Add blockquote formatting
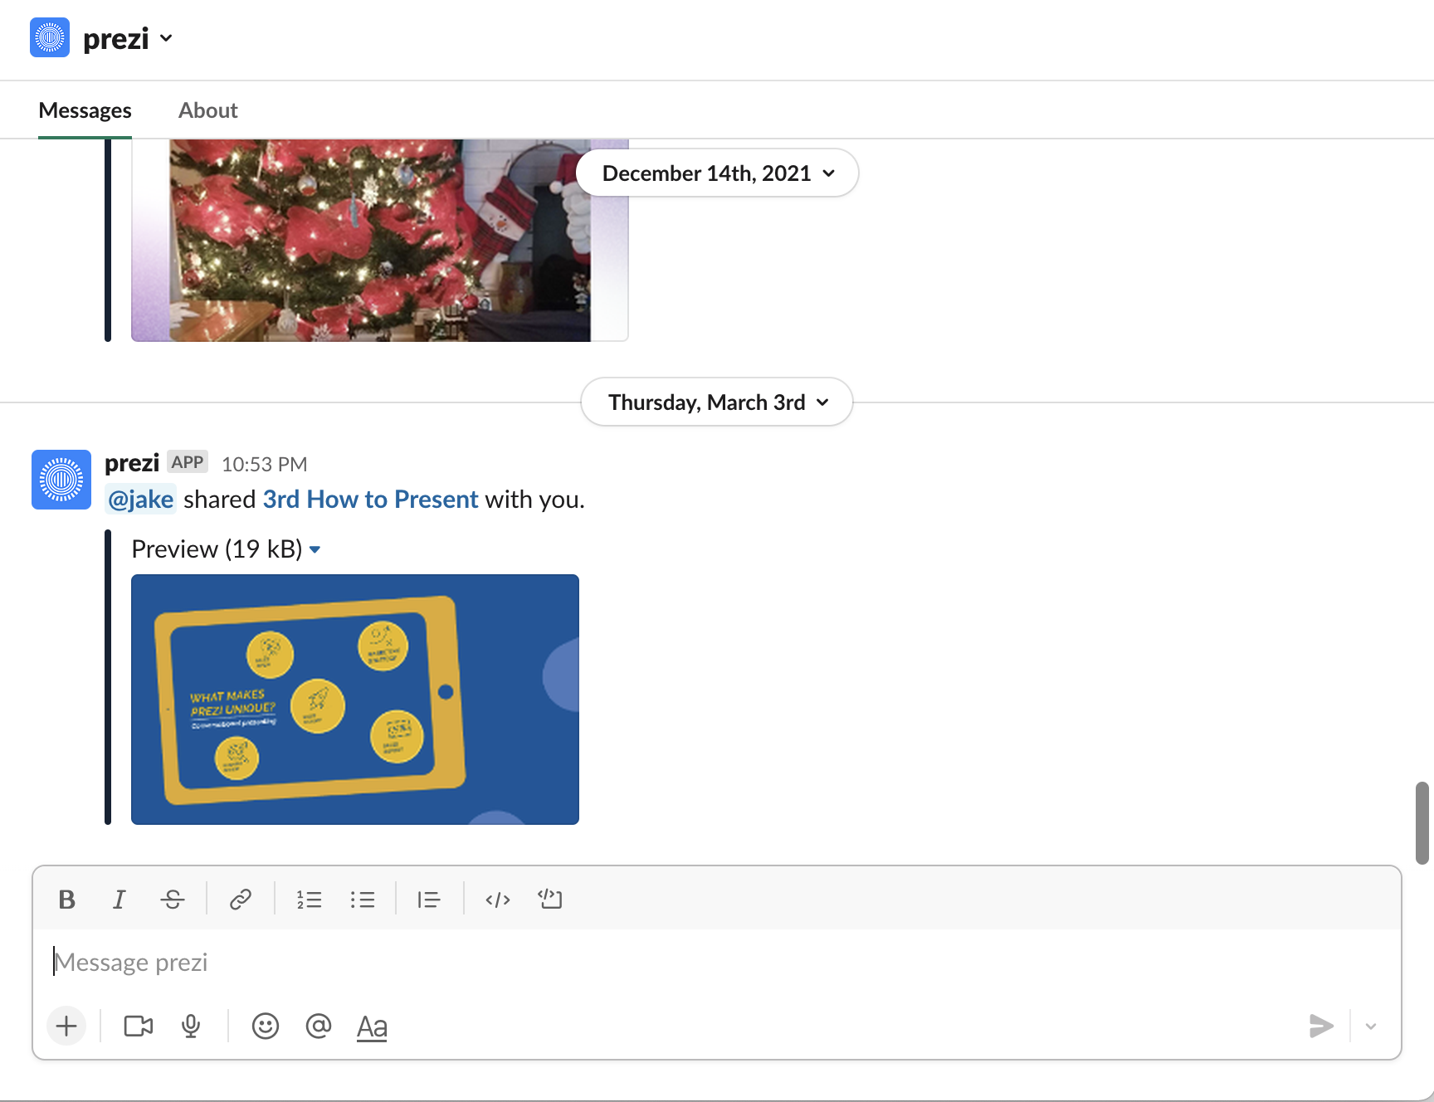 pos(429,900)
